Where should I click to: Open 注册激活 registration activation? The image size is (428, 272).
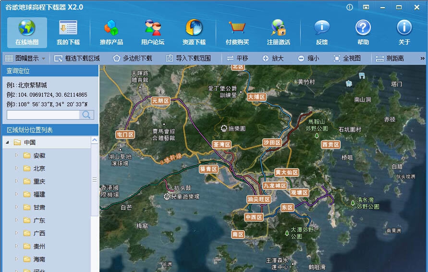point(279,32)
